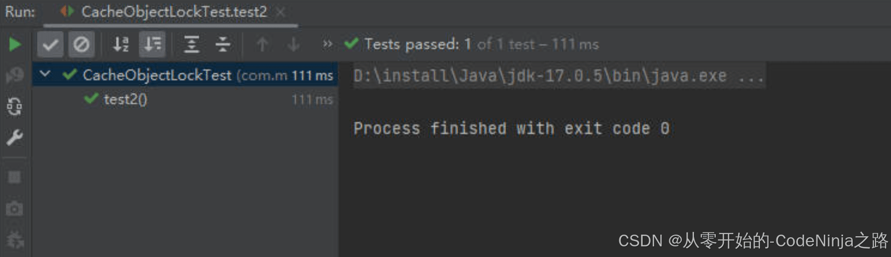The height and width of the screenshot is (257, 891).
Task: Select the CacheObjectLockTest result row
Action: coord(157,75)
